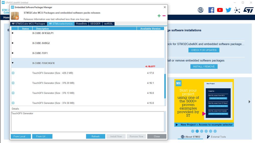
Task: Click the From Url button
Action: pos(42,136)
